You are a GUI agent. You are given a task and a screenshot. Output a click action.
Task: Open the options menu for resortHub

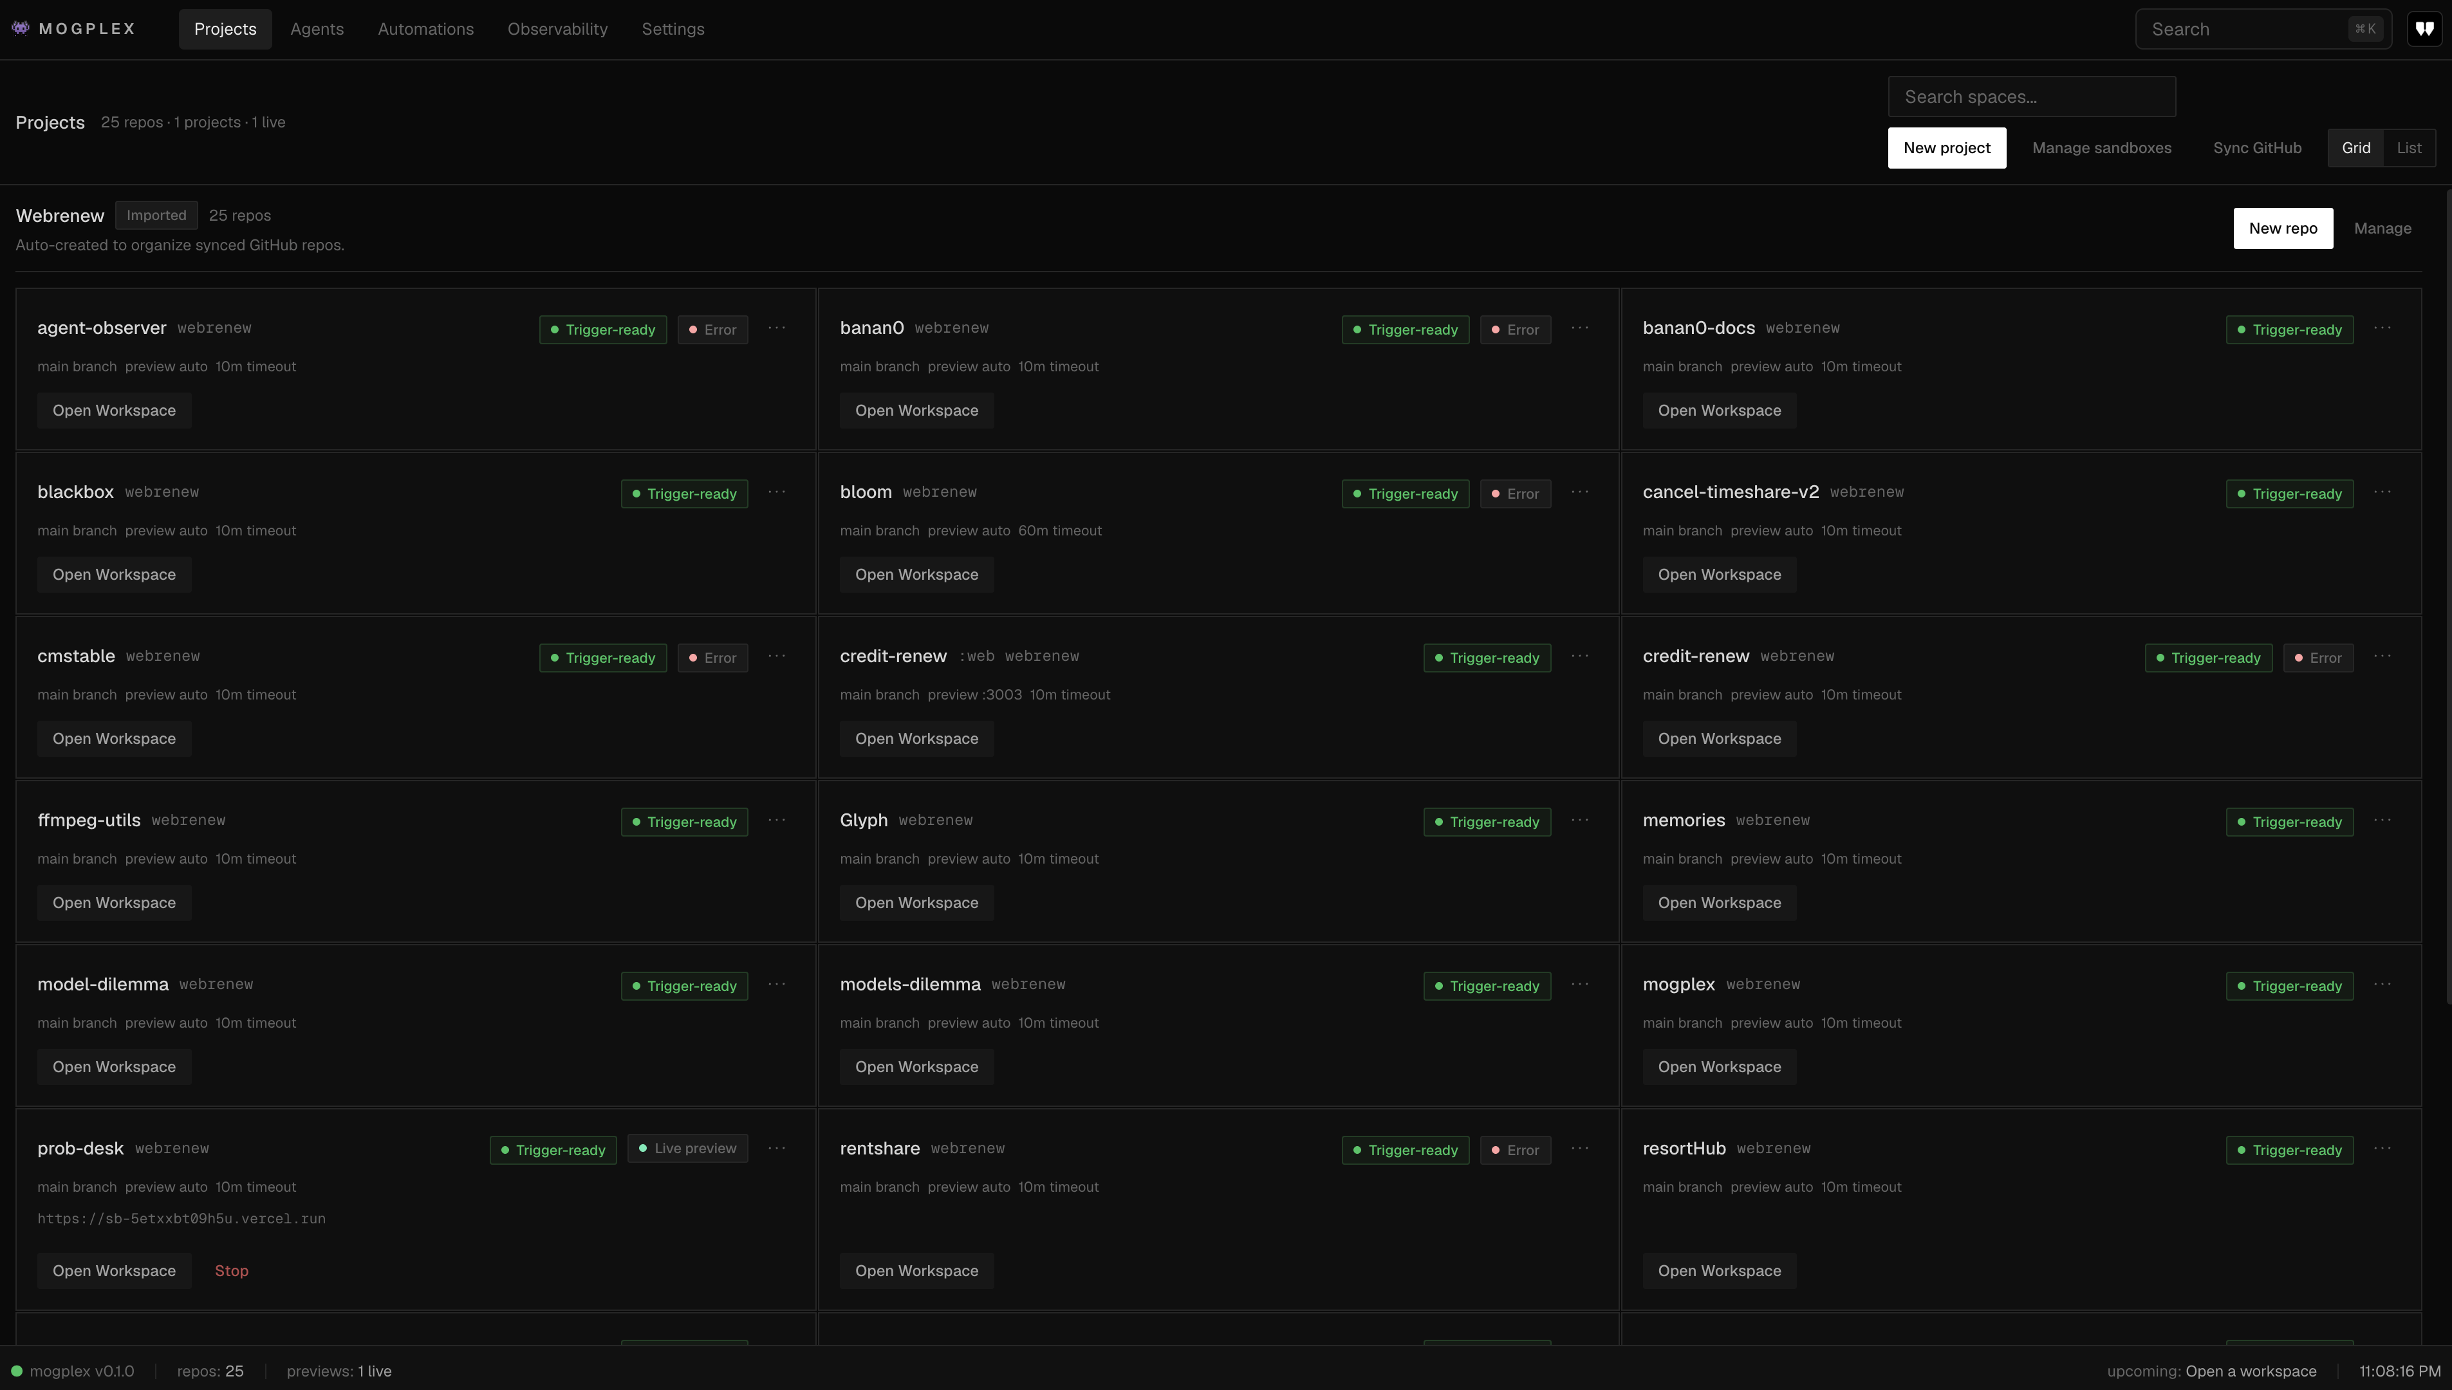[2383, 1149]
